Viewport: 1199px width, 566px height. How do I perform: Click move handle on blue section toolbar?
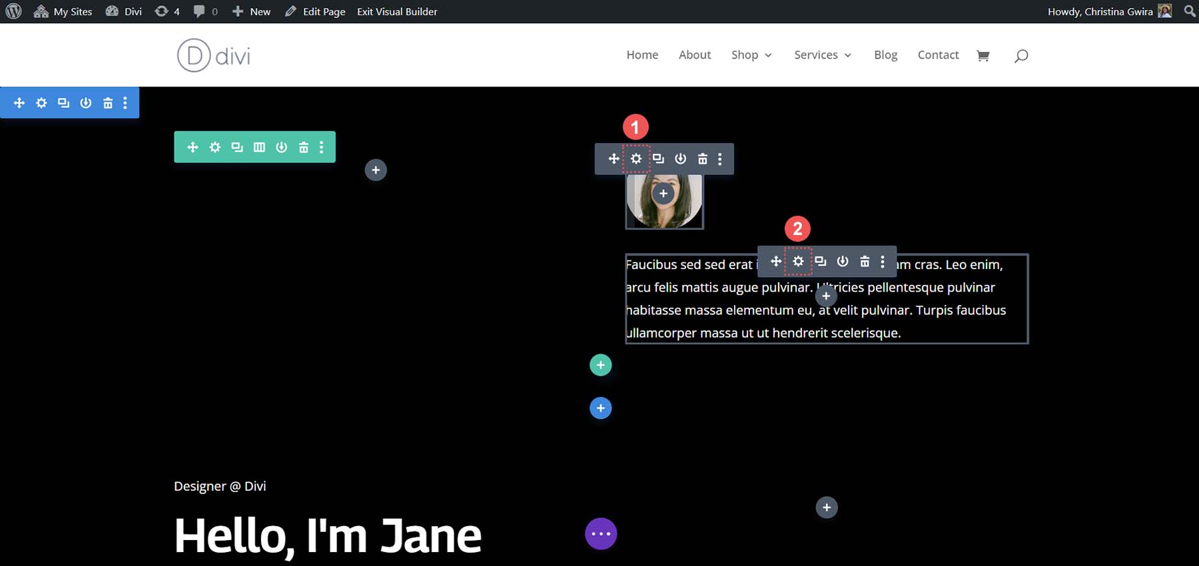point(19,103)
